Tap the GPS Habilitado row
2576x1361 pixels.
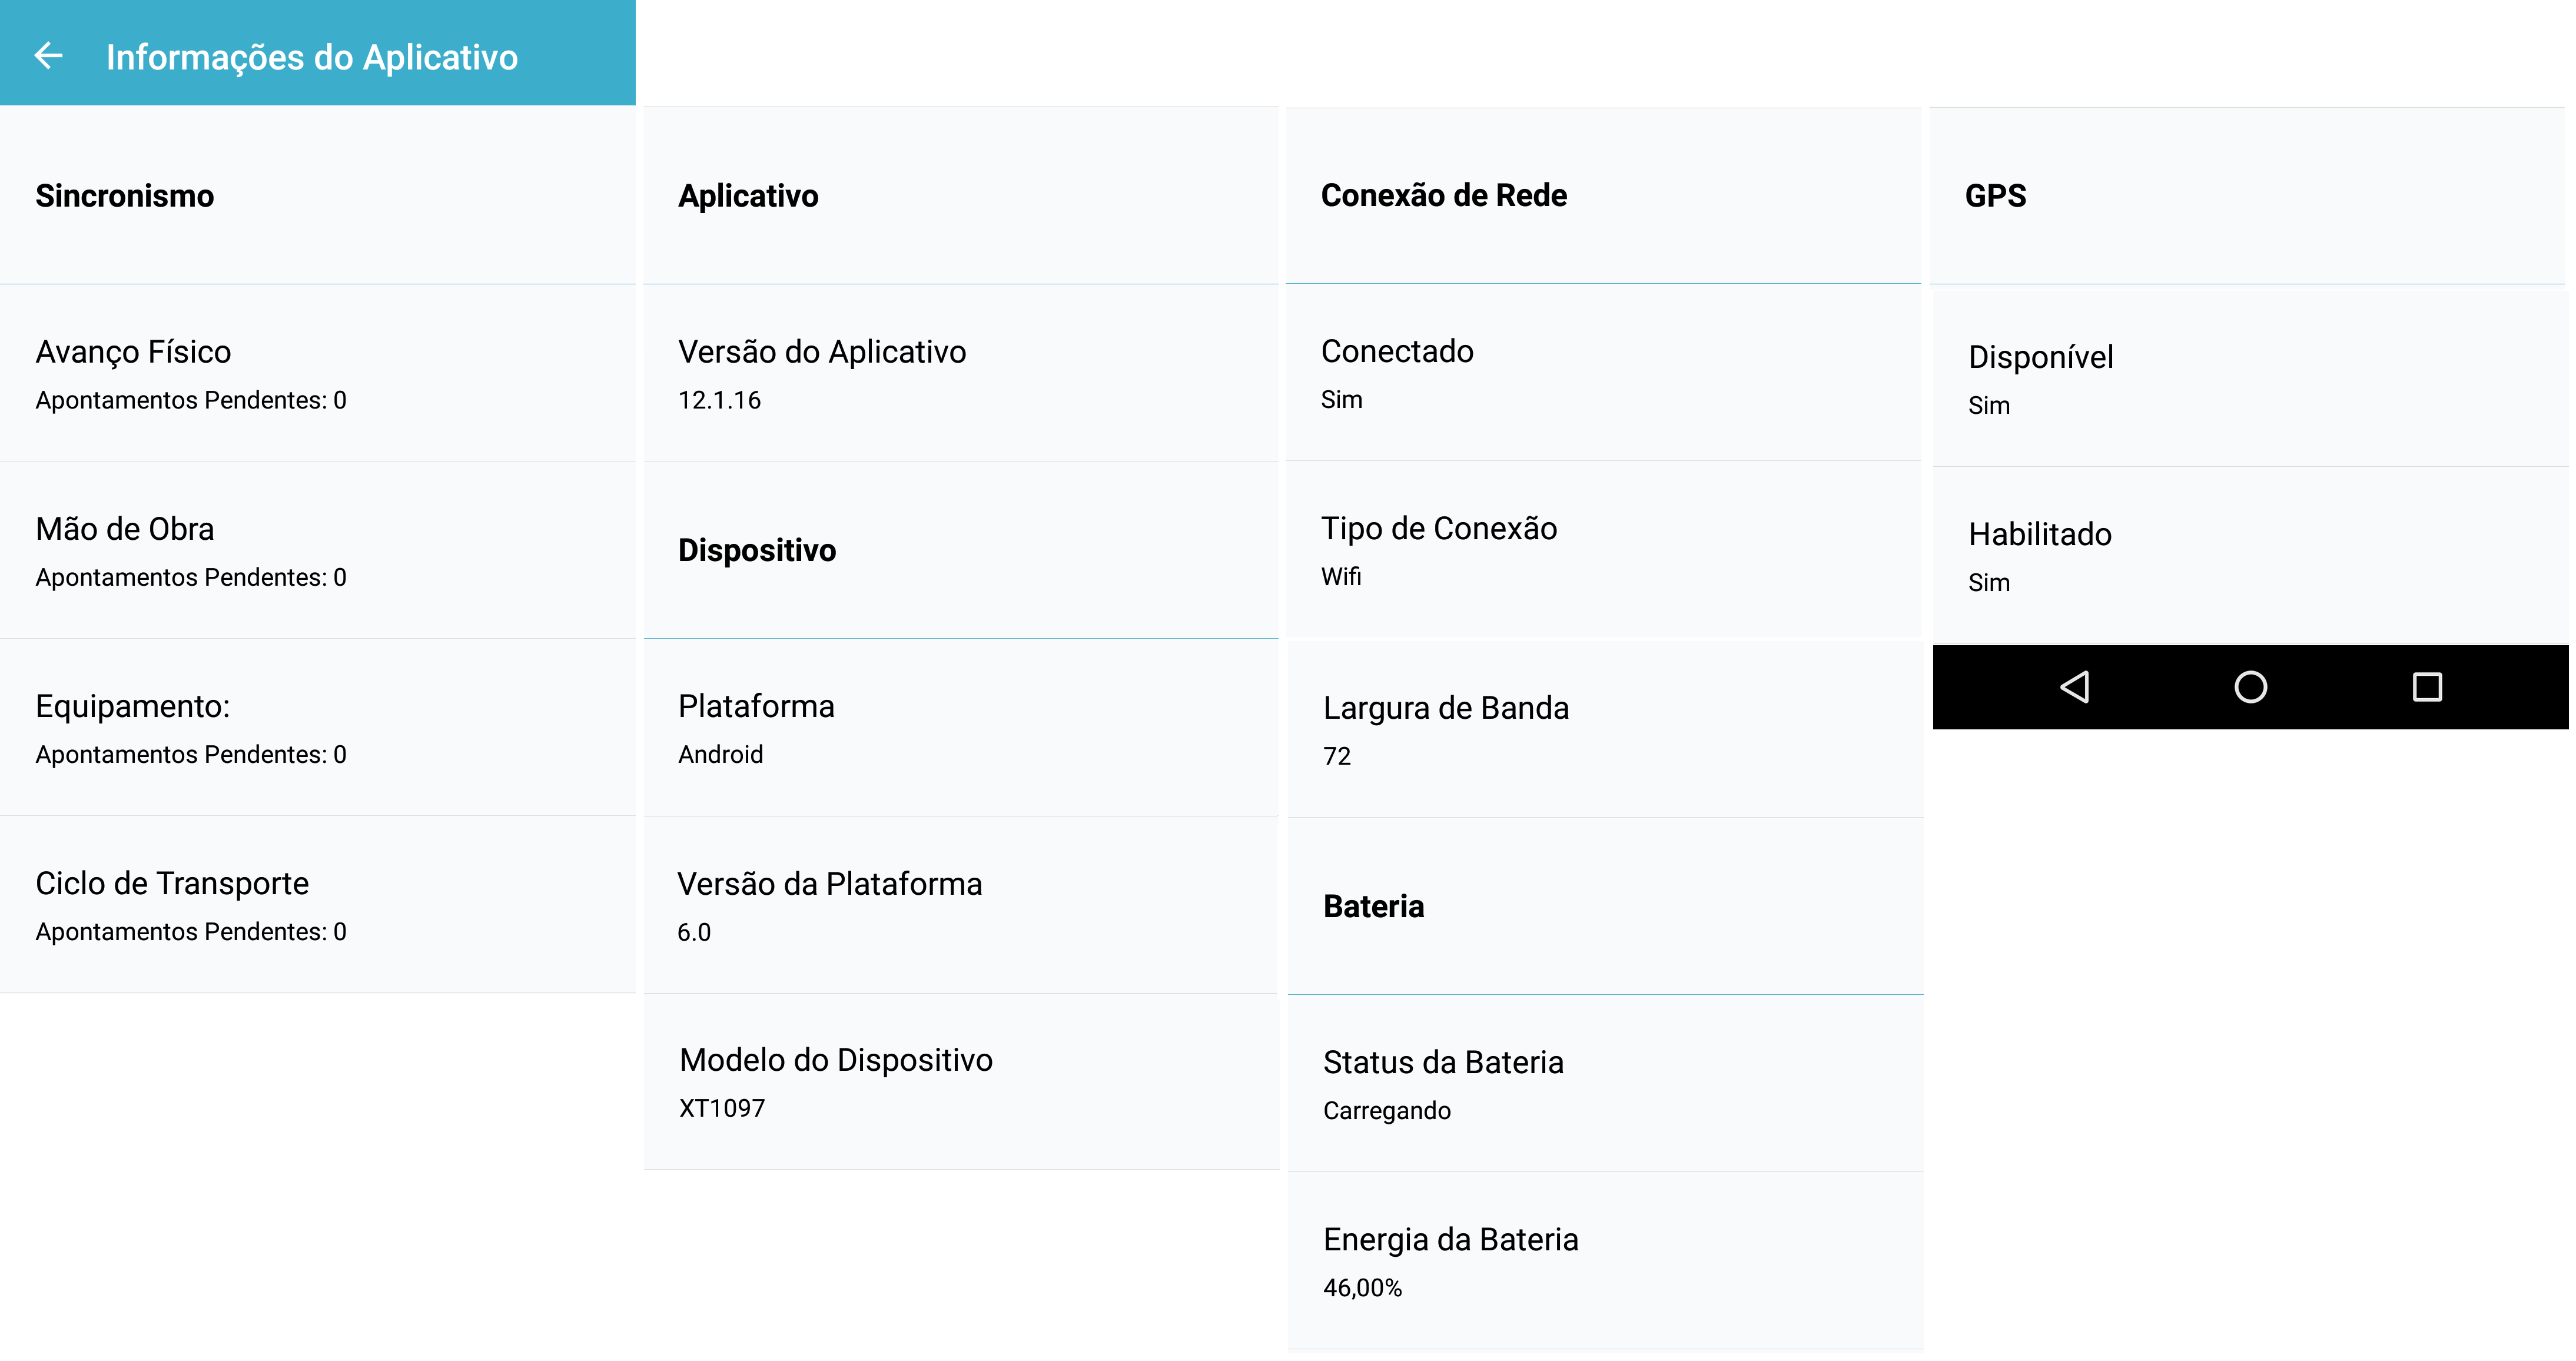pos(2249,556)
